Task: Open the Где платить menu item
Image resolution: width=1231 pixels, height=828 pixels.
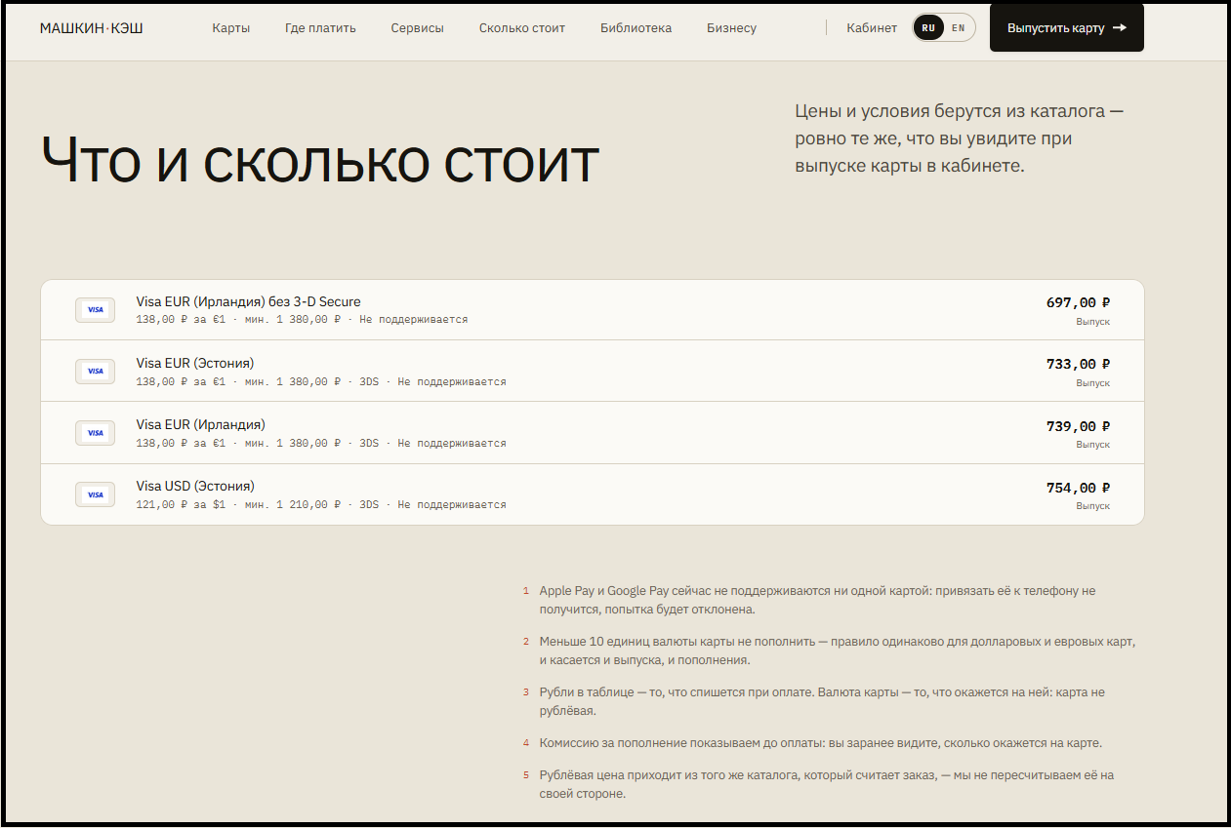Action: pos(320,28)
